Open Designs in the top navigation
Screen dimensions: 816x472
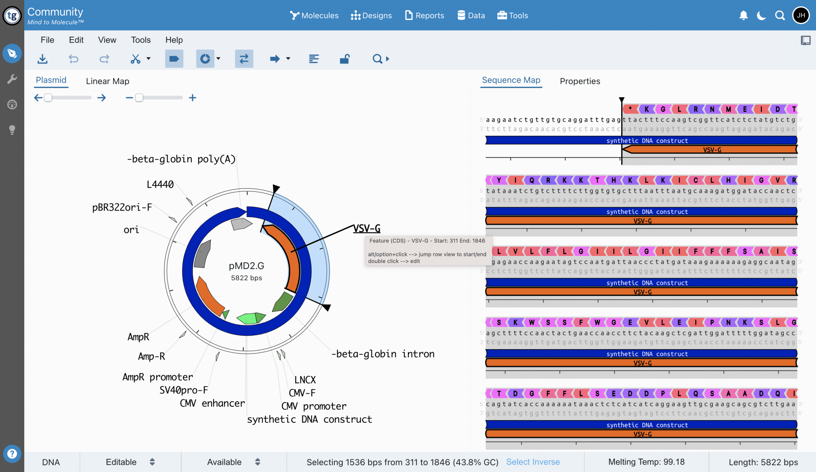pos(371,16)
